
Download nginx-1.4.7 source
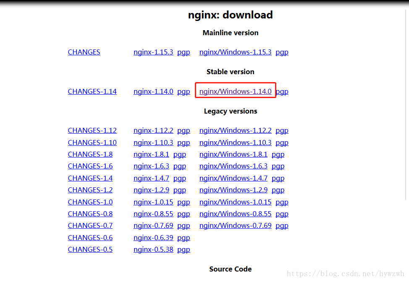(x=151, y=179)
